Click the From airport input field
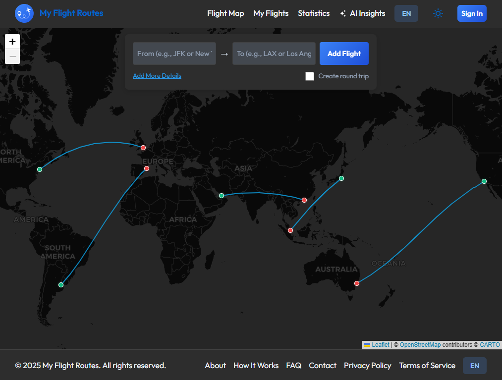This screenshot has width=502, height=380. pyautogui.click(x=174, y=54)
